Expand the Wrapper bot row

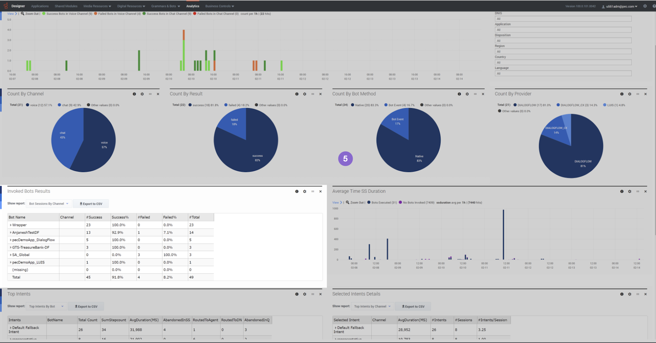tap(11, 225)
